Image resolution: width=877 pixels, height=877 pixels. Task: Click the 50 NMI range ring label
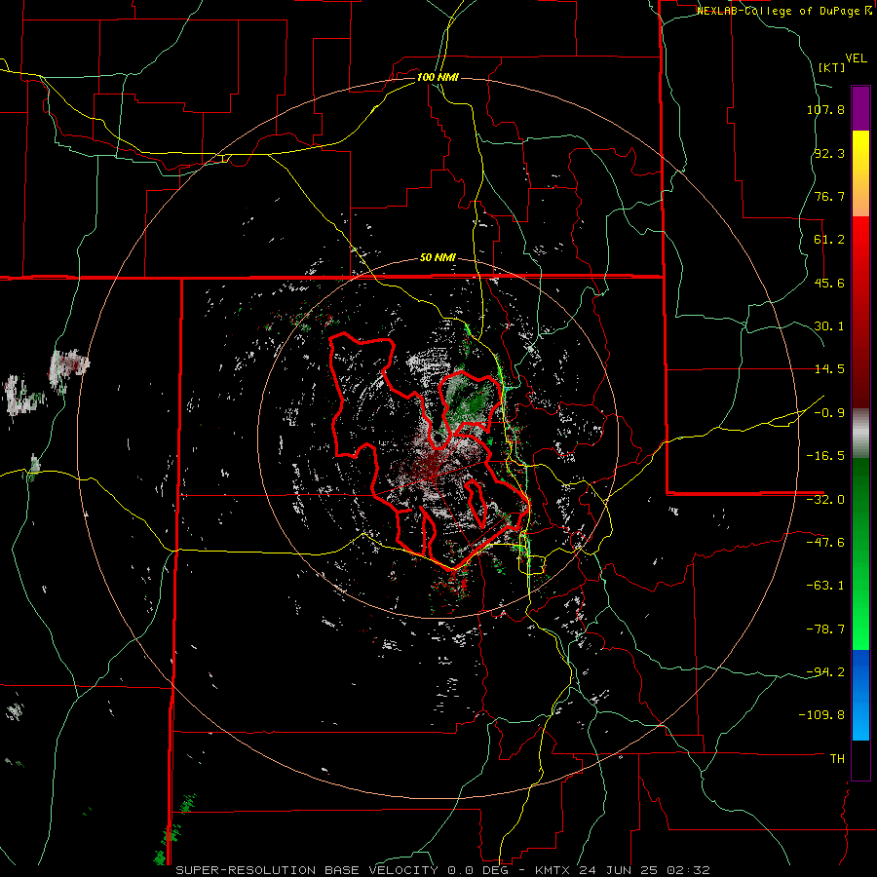[438, 258]
